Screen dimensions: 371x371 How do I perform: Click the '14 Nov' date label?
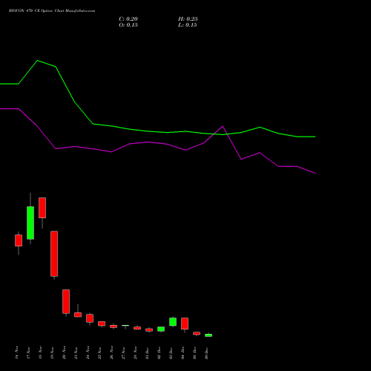(x=16, y=352)
